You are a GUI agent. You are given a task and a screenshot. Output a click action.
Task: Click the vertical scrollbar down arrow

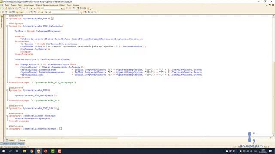[273, 135]
